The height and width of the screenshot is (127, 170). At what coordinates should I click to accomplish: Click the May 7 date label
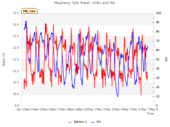[x=145, y=110]
